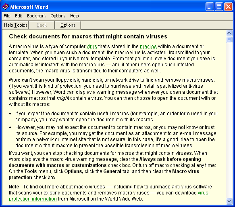The image size is (235, 207).
Task: Open the Bookmark menu
Action: coord(36,16)
